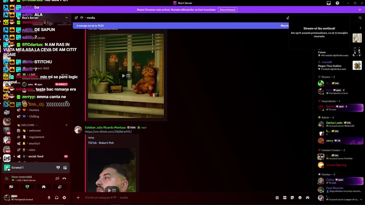Image resolution: width=365 pixels, height=205 pixels.
Task: Click the search magnifier icon
Action: (x=360, y=18)
